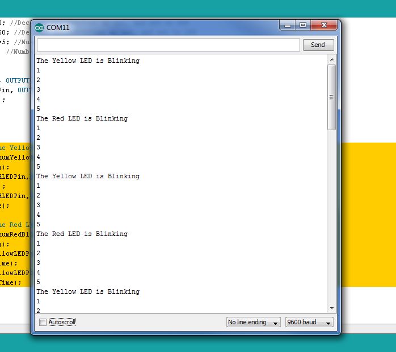Maximize the COM11 window
Viewport: 396px width, 352px height.
tap(303, 25)
